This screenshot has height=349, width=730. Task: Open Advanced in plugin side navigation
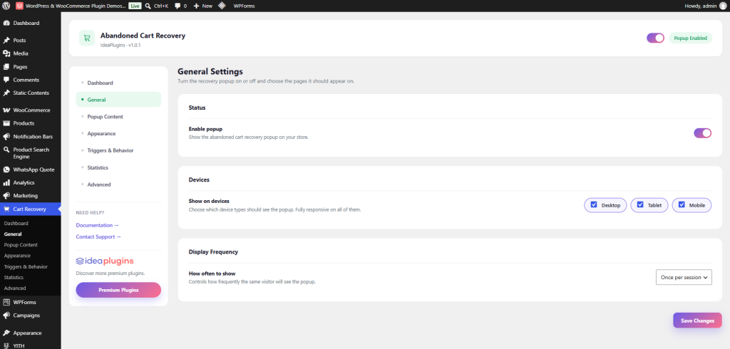(x=119, y=184)
